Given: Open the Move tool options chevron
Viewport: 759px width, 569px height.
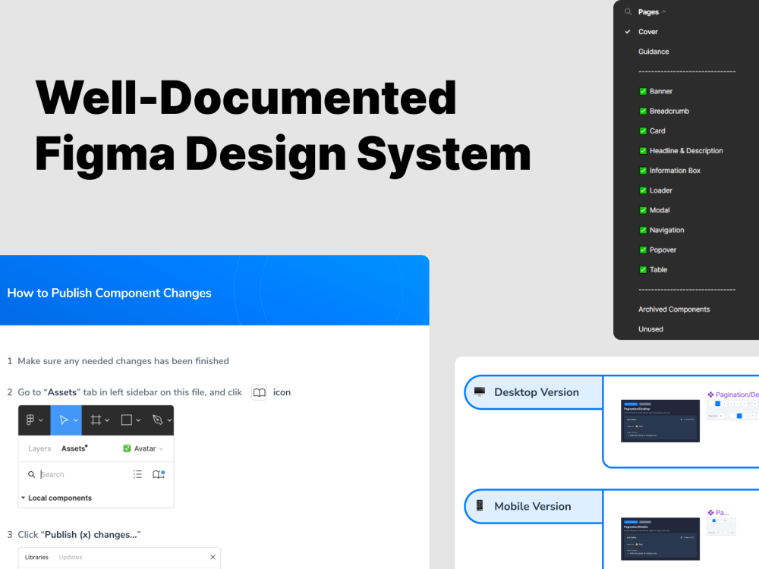Looking at the screenshot, I should tap(75, 420).
